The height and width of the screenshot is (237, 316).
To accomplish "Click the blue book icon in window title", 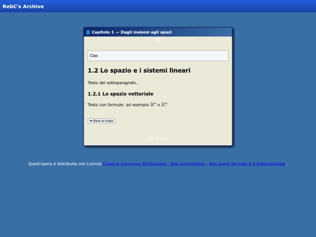I will point(88,32).
